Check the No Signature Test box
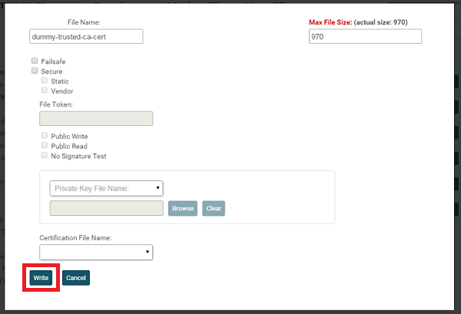The height and width of the screenshot is (314, 461). coord(45,156)
